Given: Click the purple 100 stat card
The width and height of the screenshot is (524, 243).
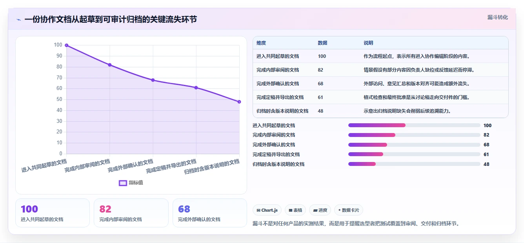Looking at the screenshot, I should click(x=53, y=213).
